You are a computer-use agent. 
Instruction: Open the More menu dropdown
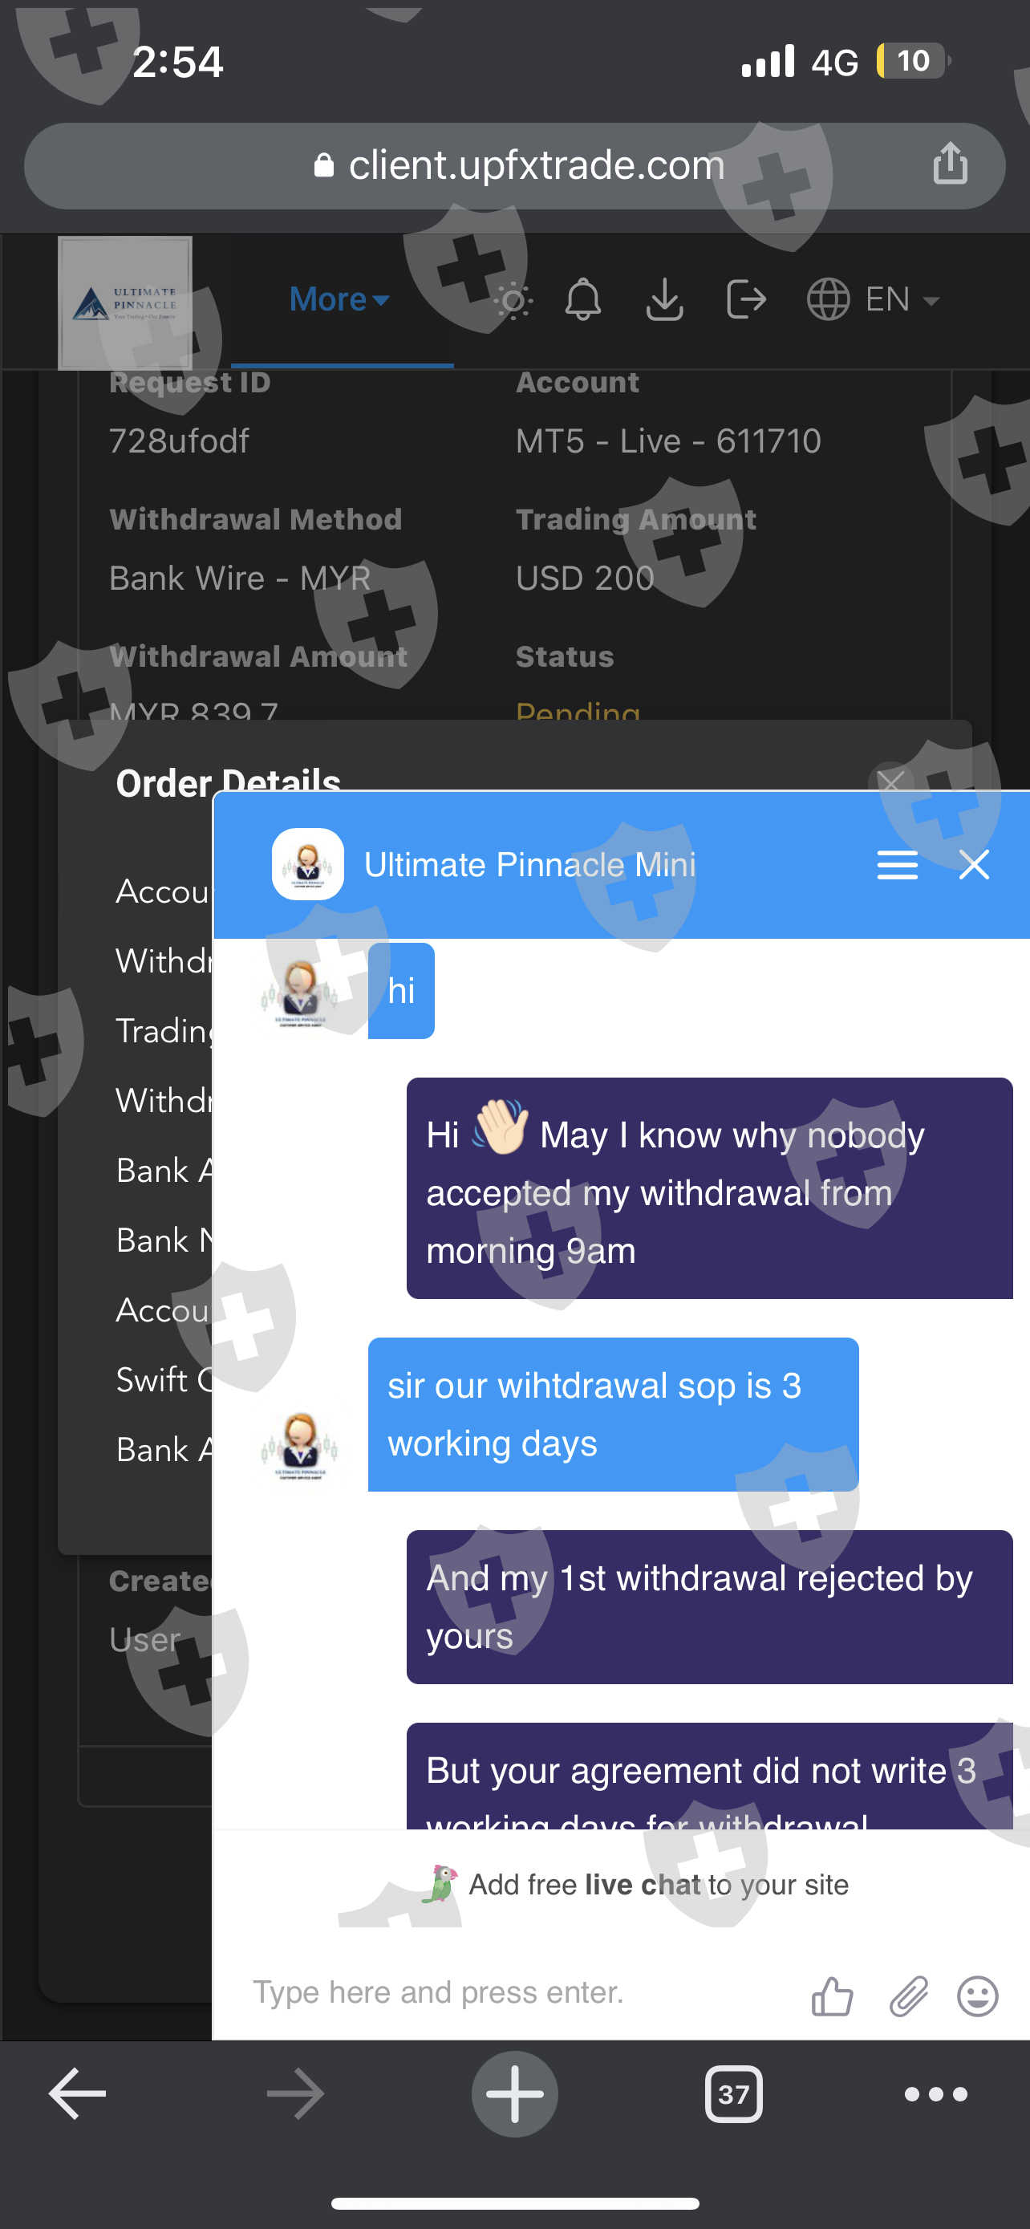coord(339,299)
